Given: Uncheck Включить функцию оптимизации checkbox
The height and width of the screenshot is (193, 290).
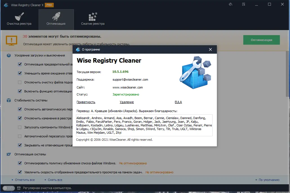Looking at the screenshot, I should coord(20,91).
